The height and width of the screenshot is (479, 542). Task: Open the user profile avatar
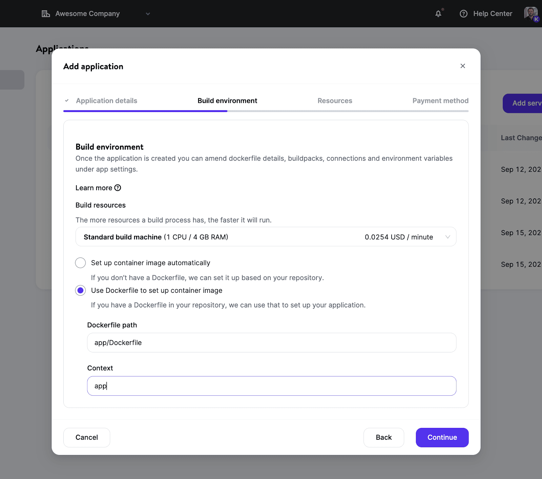pyautogui.click(x=530, y=14)
